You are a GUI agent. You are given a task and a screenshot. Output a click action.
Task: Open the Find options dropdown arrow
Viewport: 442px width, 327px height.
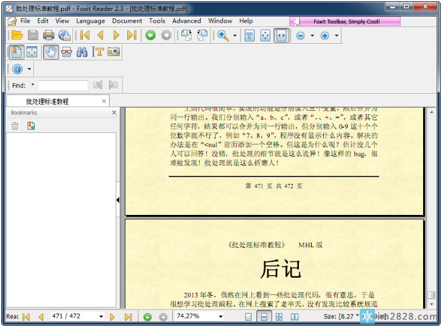pyautogui.click(x=32, y=85)
